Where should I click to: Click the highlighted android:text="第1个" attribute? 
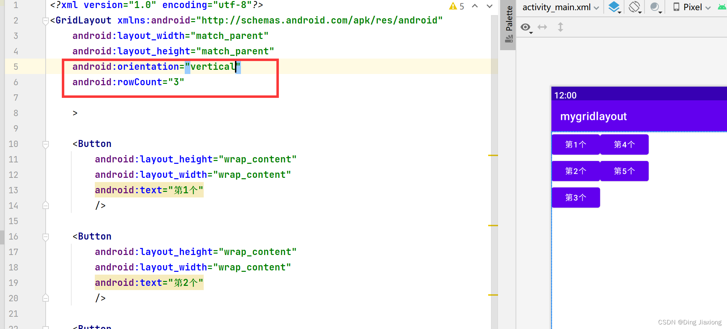(x=149, y=190)
